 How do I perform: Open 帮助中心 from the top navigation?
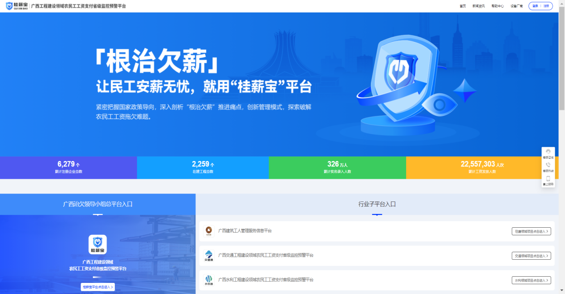pyautogui.click(x=497, y=6)
